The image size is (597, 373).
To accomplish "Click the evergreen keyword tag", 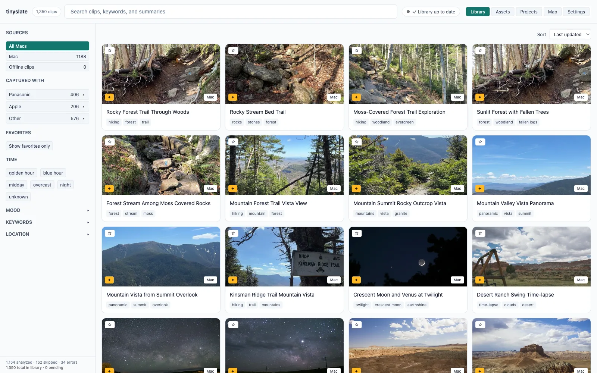I will click(x=404, y=122).
